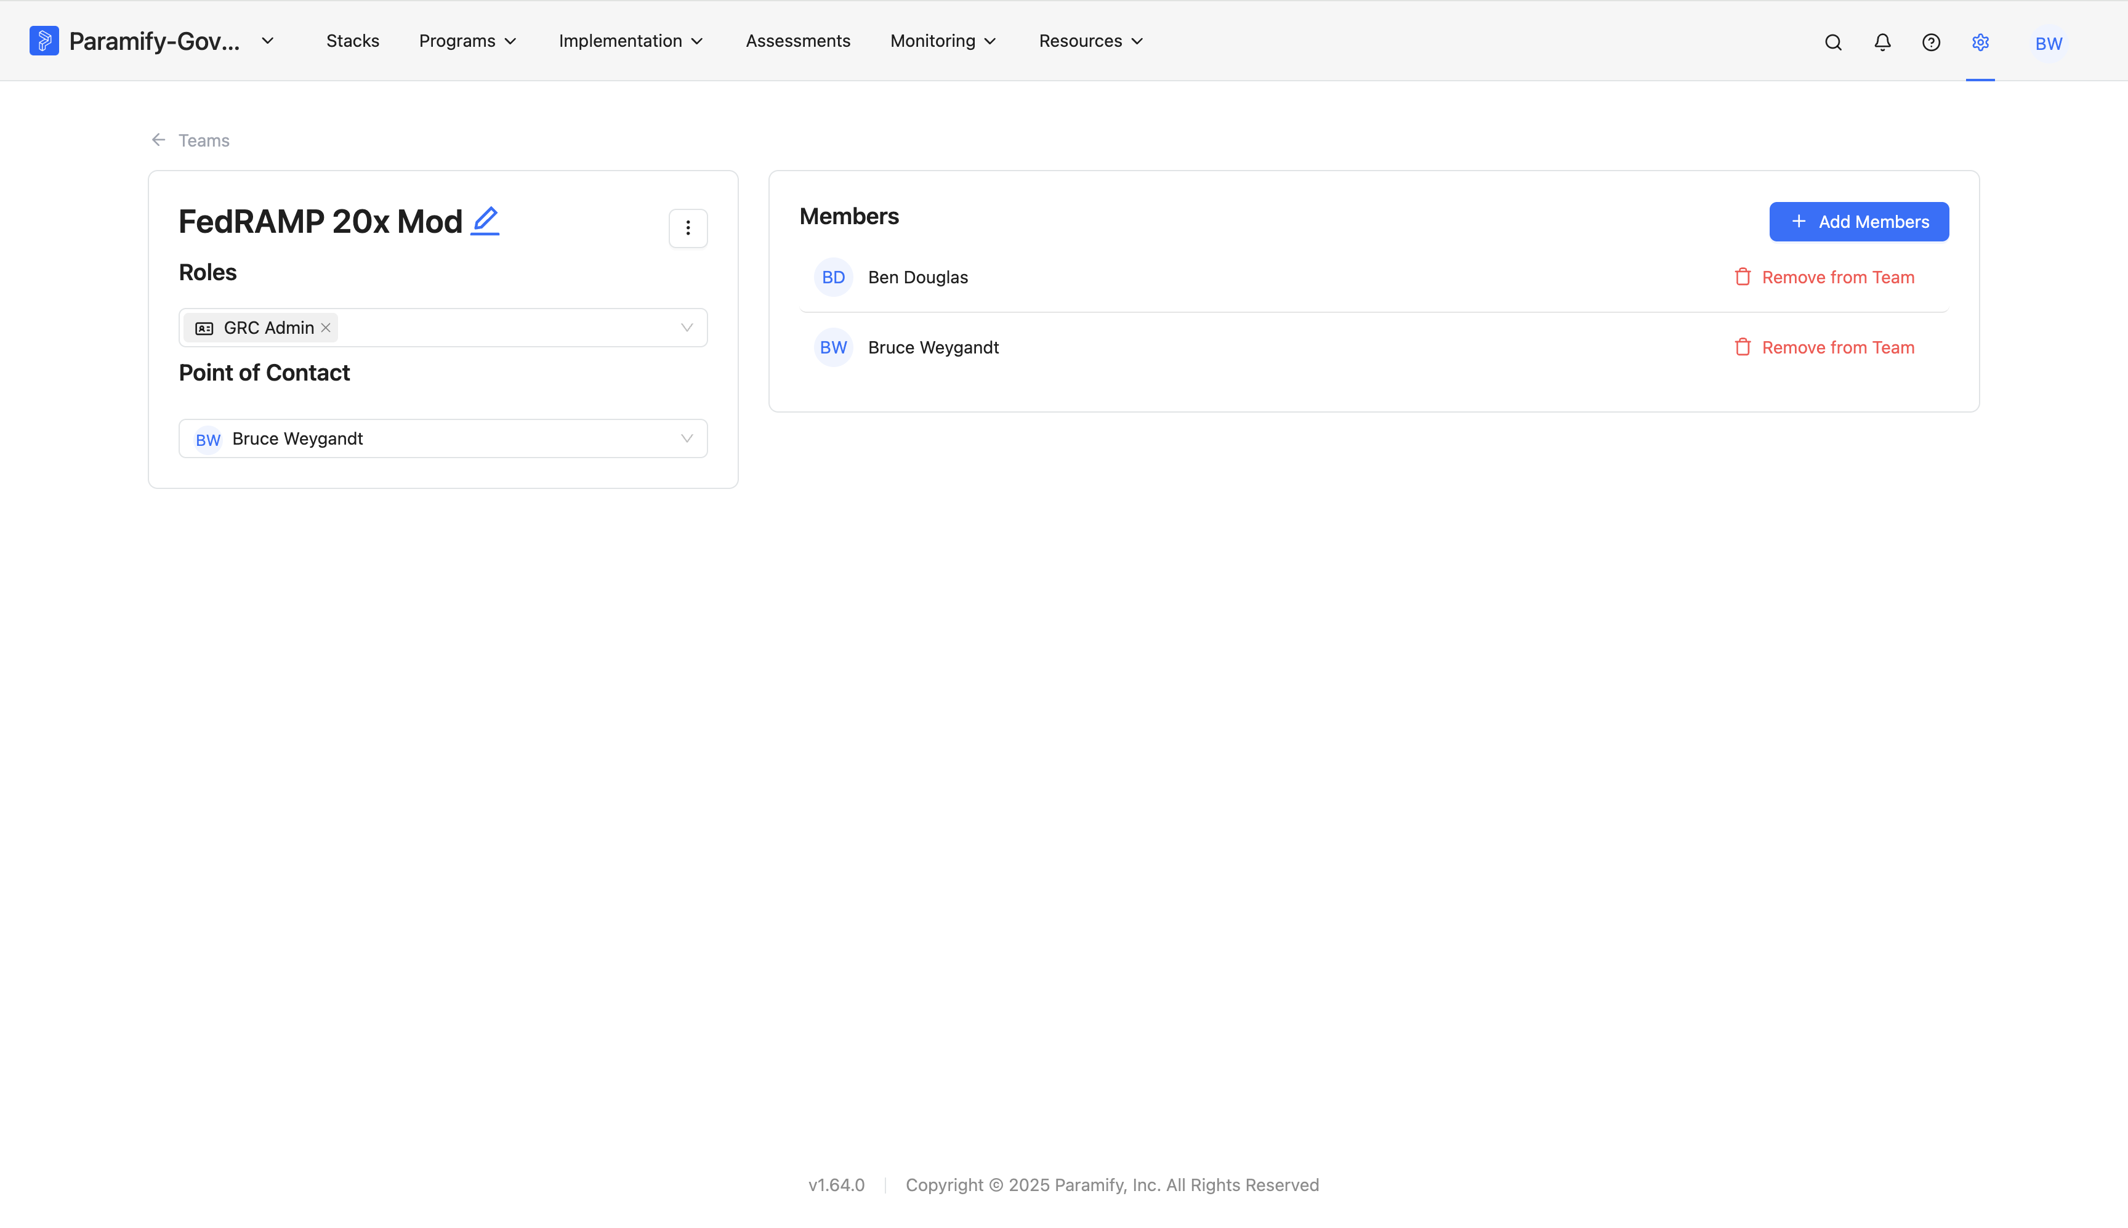Click the footer copyright text

click(1111, 1184)
